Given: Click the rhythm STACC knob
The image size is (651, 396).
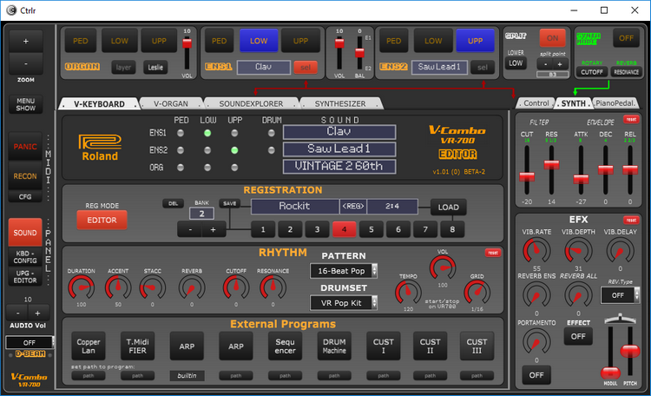Looking at the screenshot, I should (x=153, y=288).
